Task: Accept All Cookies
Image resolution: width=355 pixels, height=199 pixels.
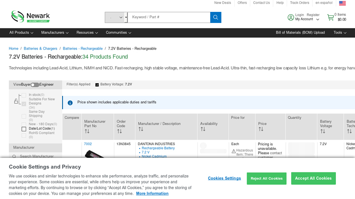Action: [313, 179]
